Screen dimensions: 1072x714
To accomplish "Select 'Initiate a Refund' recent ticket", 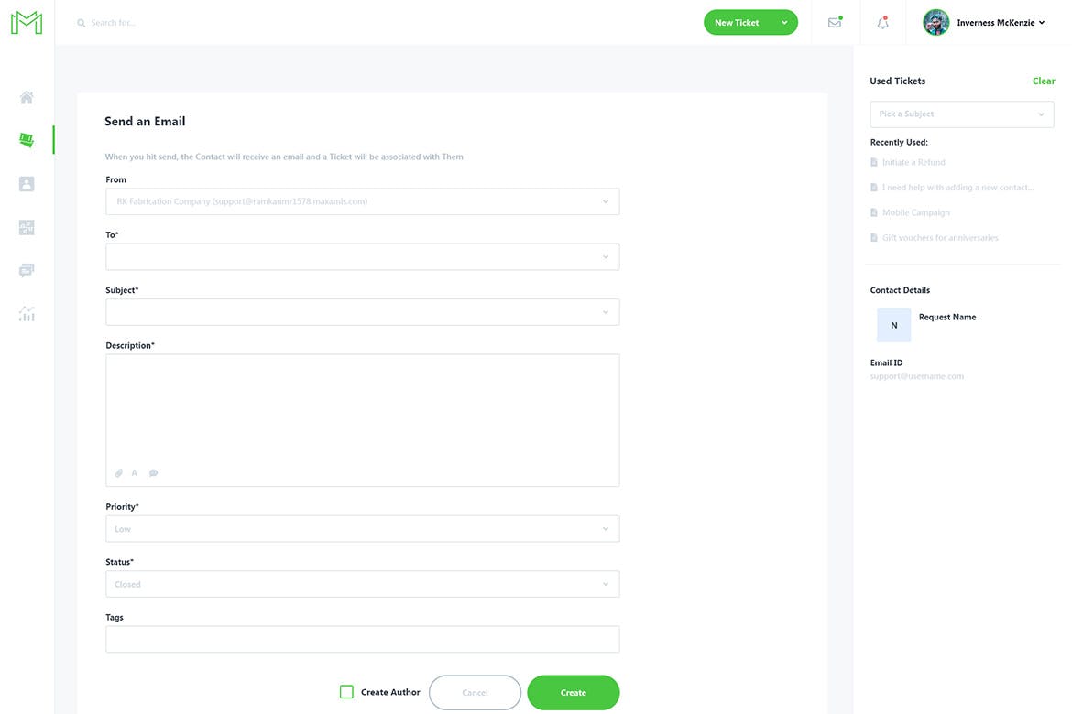I will click(913, 162).
